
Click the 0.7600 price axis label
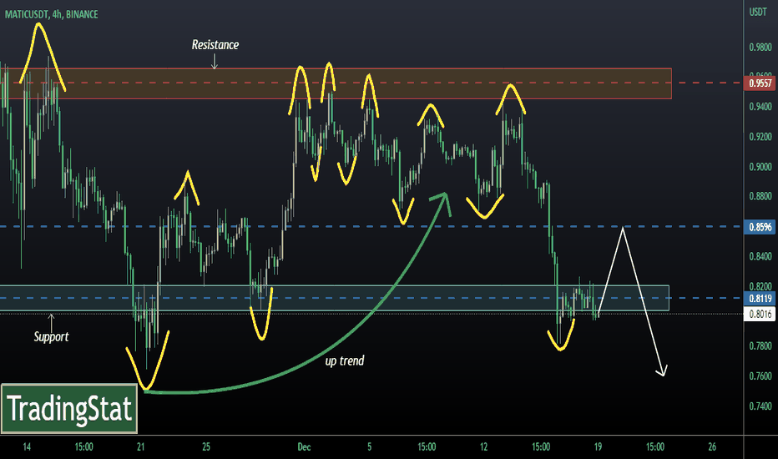(x=760, y=376)
